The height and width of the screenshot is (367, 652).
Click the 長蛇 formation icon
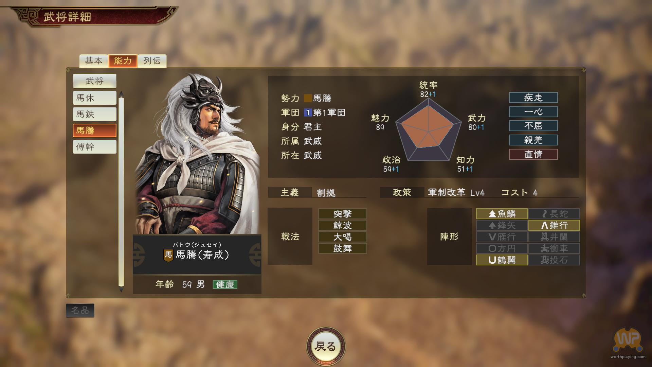click(554, 214)
